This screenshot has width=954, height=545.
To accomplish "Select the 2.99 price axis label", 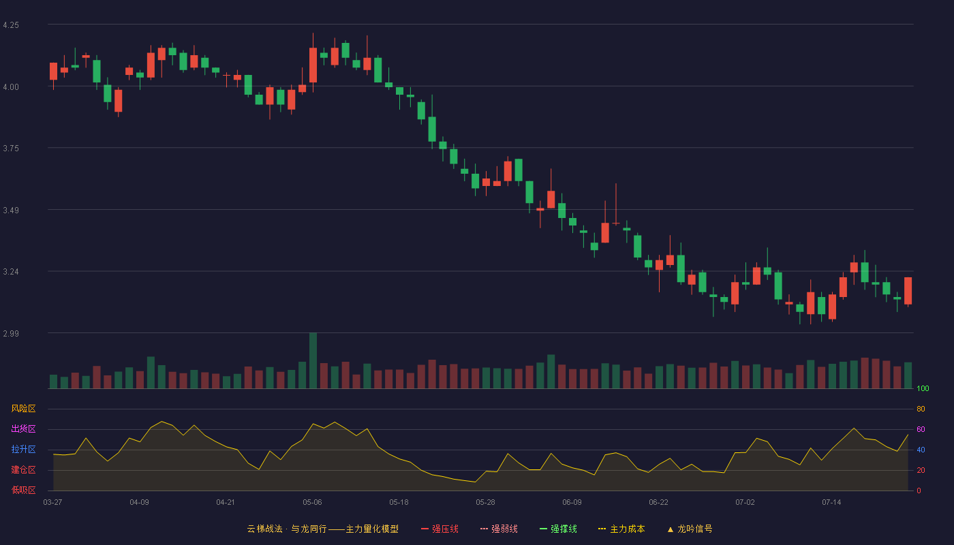I will [x=11, y=334].
